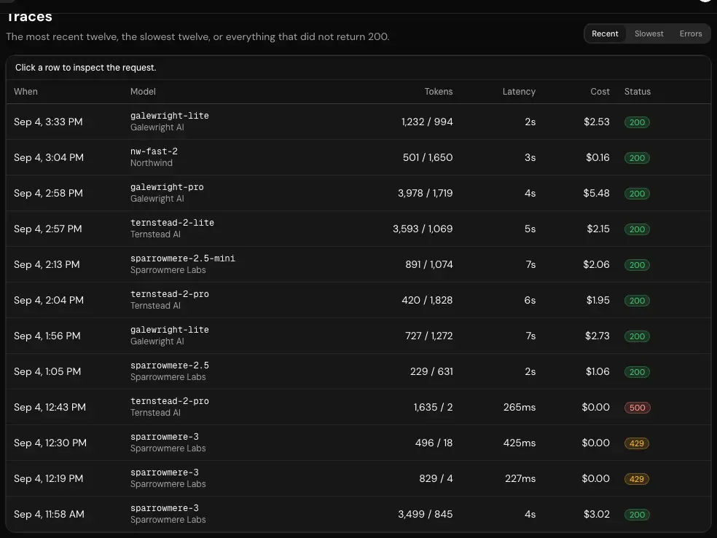Switch to the Recent traces tab
This screenshot has height=538, width=717.
(x=605, y=33)
